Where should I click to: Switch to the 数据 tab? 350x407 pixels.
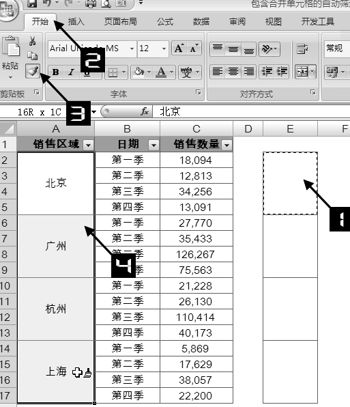201,22
